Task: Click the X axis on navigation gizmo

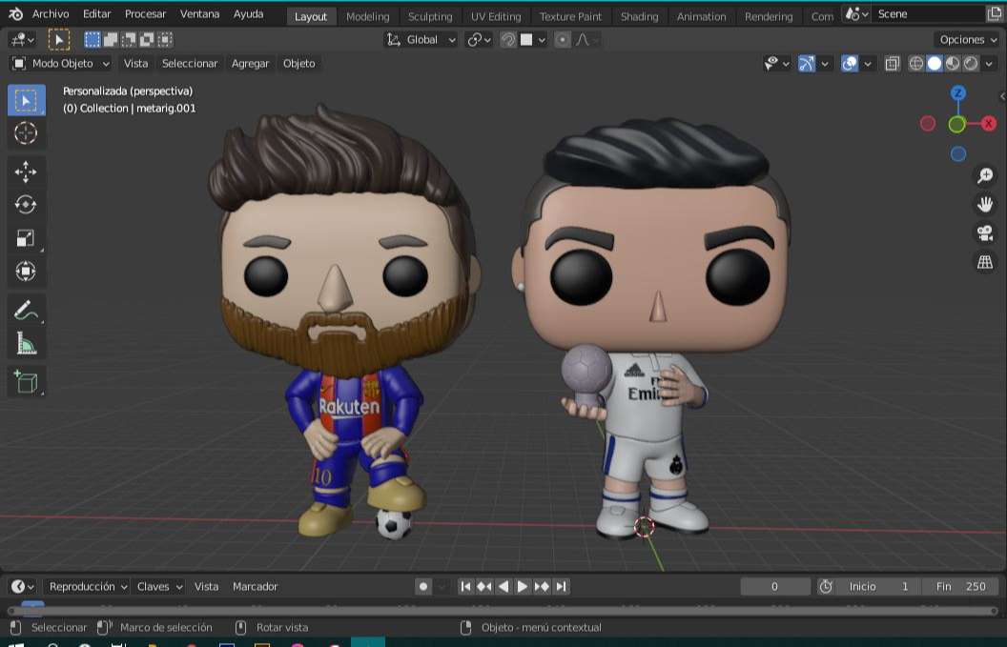Action: click(x=988, y=123)
